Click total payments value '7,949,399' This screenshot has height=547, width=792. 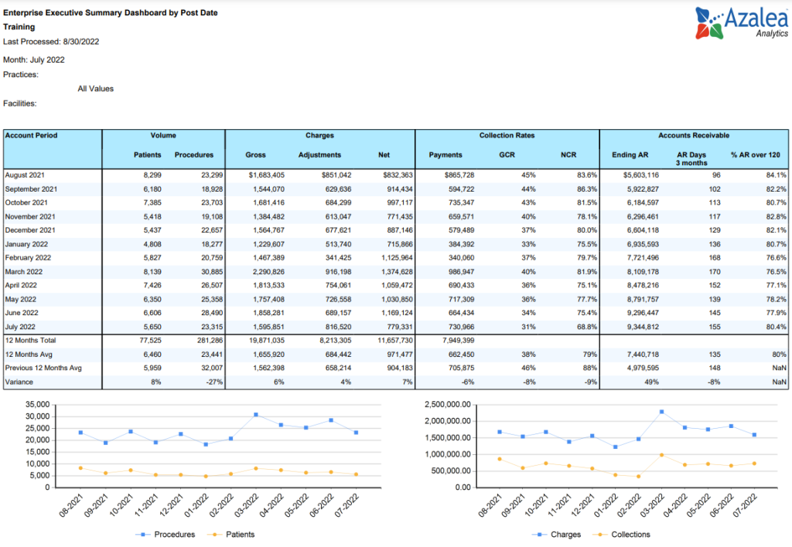pos(458,341)
